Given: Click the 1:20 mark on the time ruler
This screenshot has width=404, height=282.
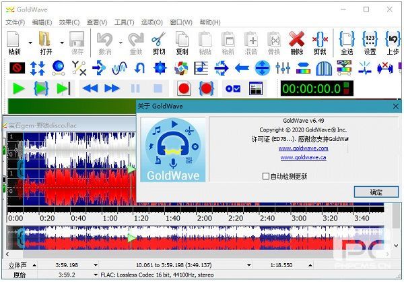Looking at the screenshot, I should coord(141,218).
